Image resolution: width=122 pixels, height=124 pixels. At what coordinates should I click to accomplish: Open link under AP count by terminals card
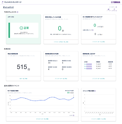pos(61,79)
